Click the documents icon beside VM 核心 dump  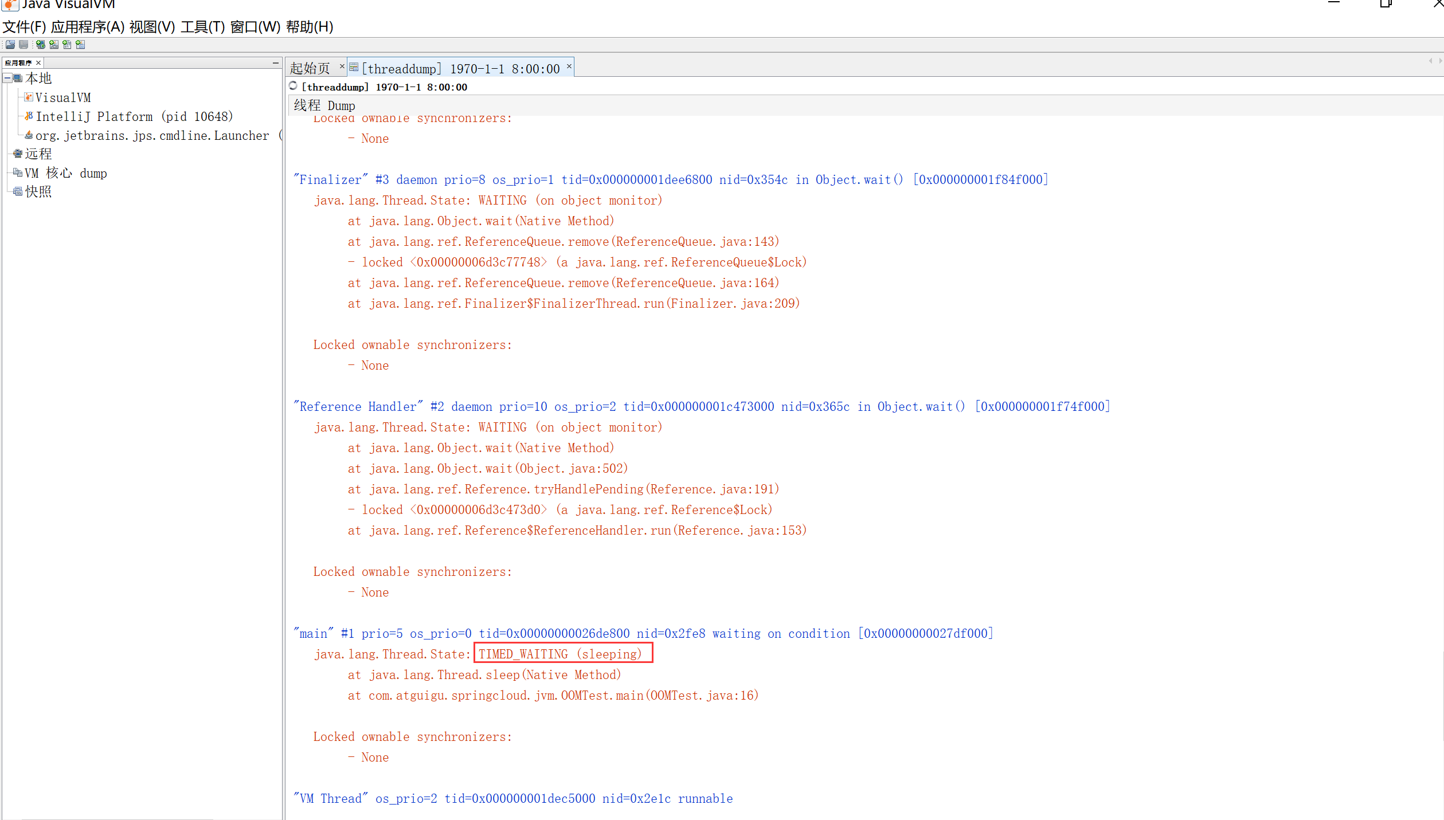tap(18, 172)
